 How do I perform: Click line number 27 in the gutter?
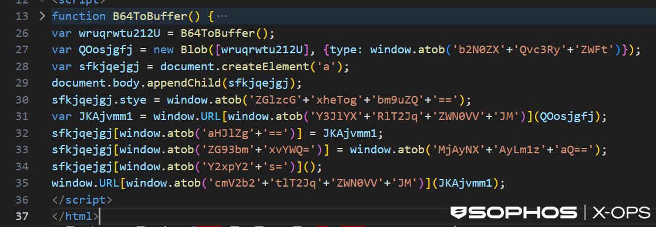click(x=21, y=50)
